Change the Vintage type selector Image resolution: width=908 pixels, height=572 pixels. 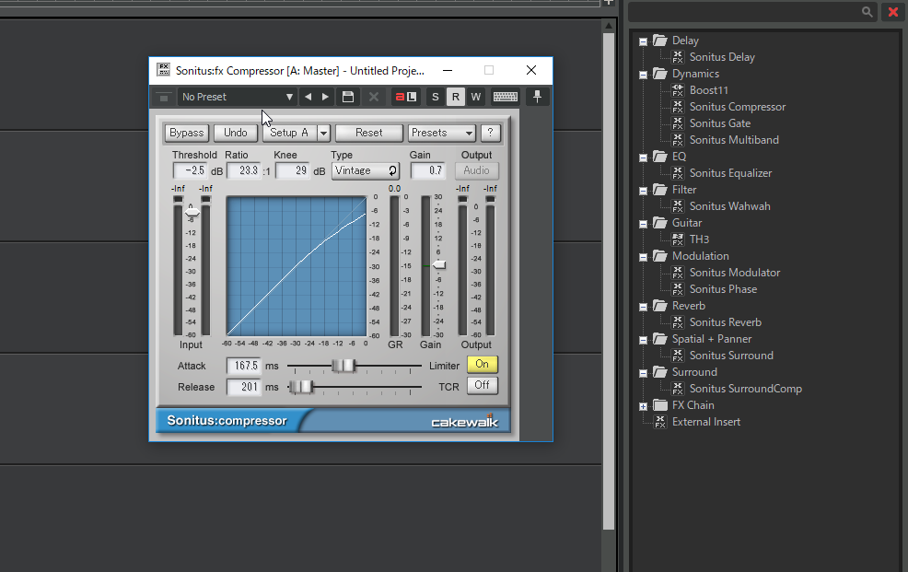coord(366,170)
